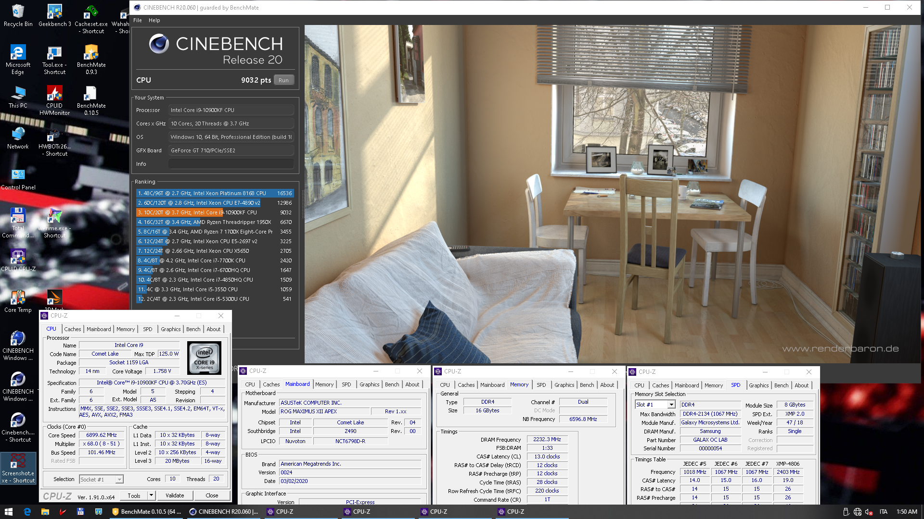
Task: Expand the Tools dropdown arrow in CPU-Z
Action: pyautogui.click(x=151, y=495)
